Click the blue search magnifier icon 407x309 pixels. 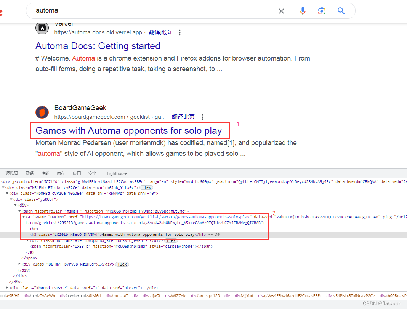341,11
